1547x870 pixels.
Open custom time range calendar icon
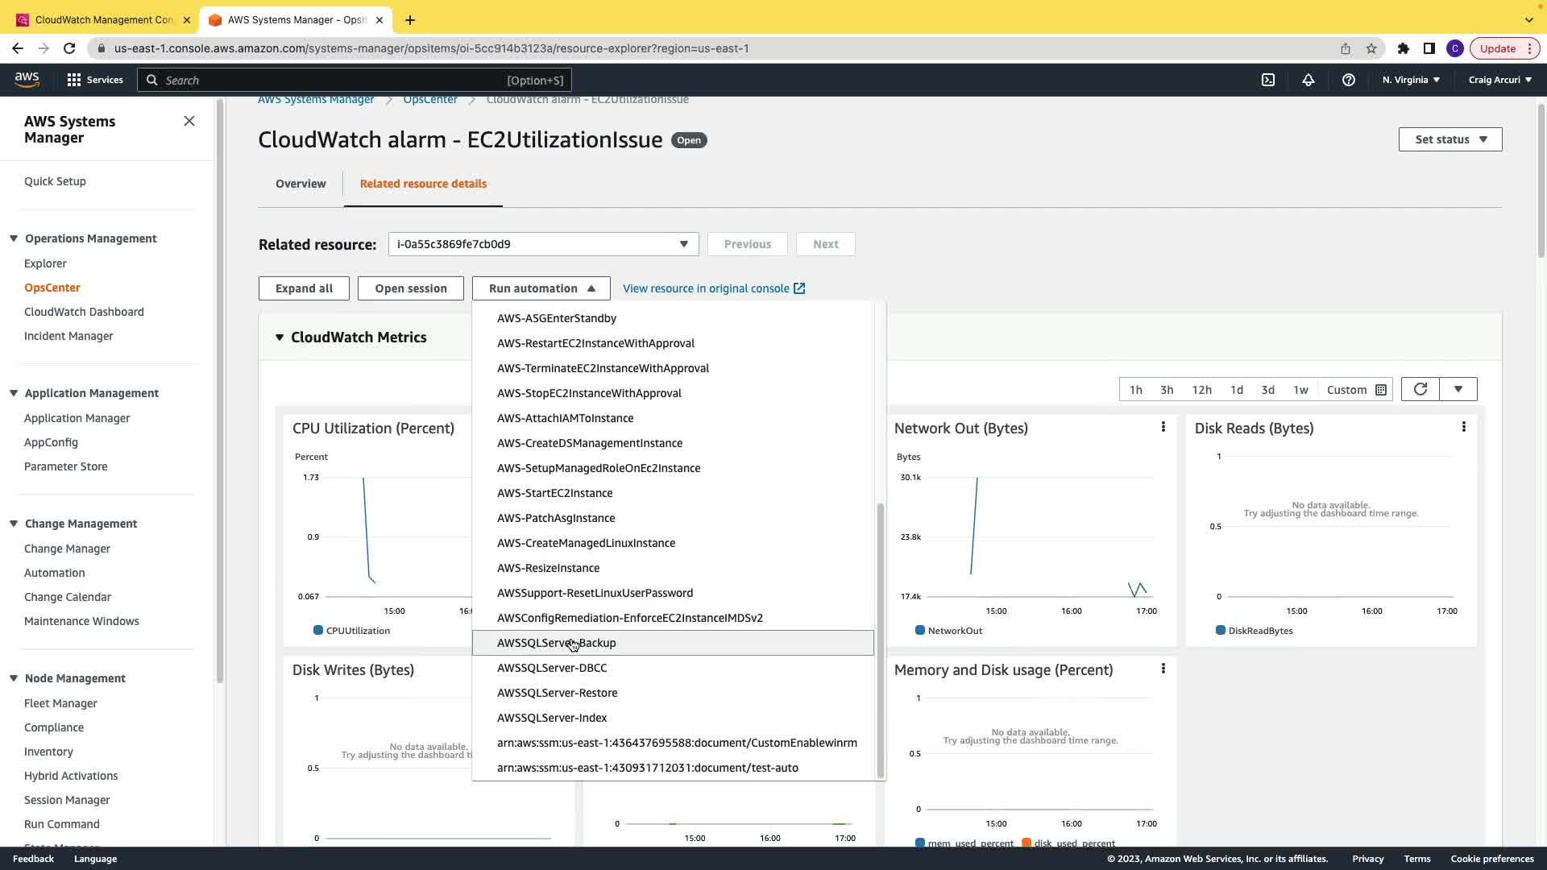1381,390
